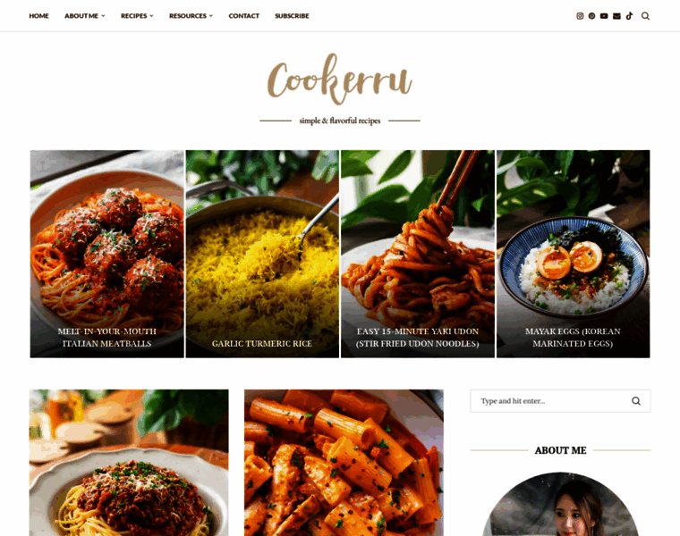Go to the Home menu item
This screenshot has width=680, height=536.
click(39, 16)
